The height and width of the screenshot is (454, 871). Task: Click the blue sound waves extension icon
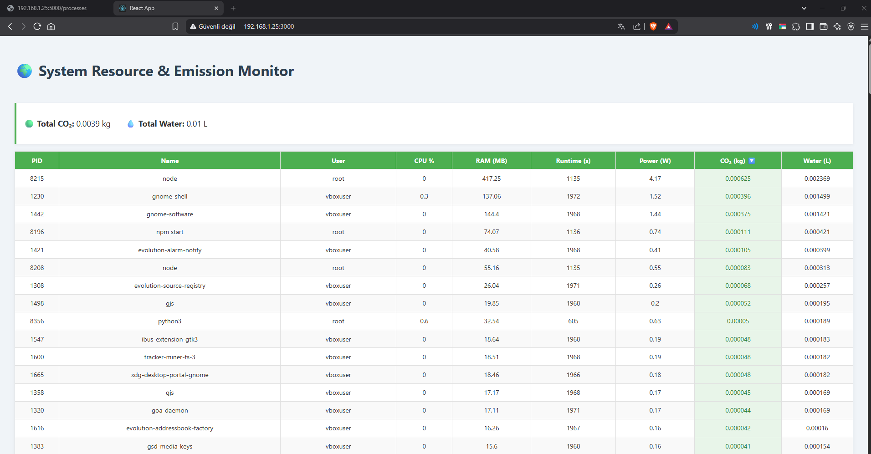pyautogui.click(x=755, y=26)
